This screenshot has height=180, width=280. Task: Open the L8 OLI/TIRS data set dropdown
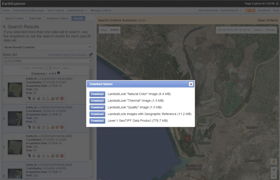coord(48,61)
